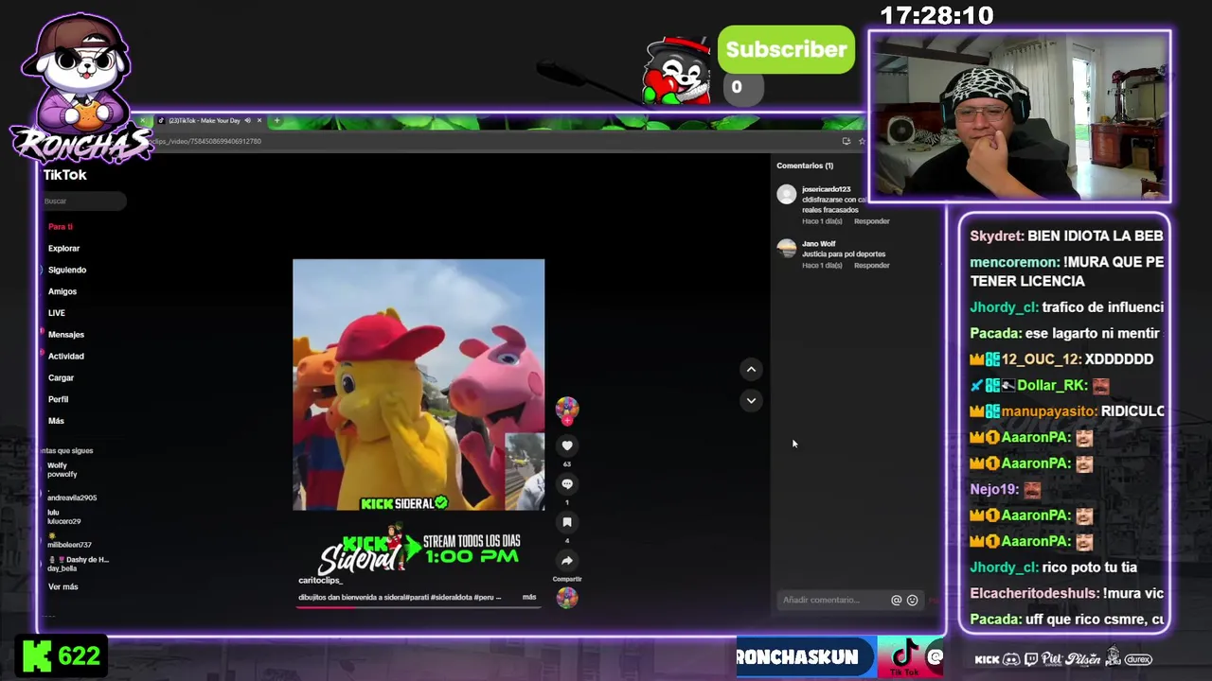
Task: Go to next video with down arrow
Action: point(751,400)
